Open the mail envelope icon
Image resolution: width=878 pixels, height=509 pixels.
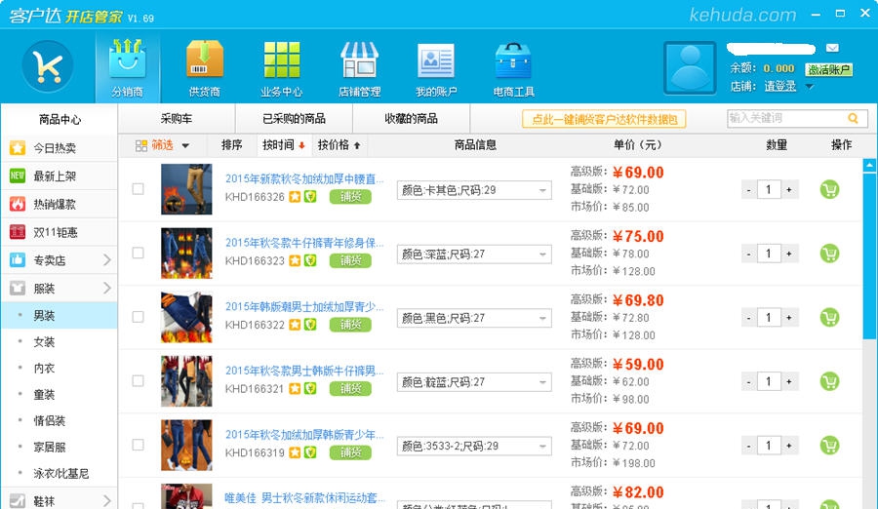pyautogui.click(x=832, y=48)
